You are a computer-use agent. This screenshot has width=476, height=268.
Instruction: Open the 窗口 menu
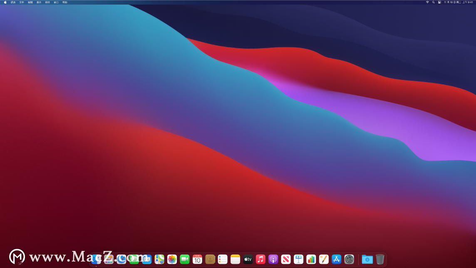click(56, 2)
